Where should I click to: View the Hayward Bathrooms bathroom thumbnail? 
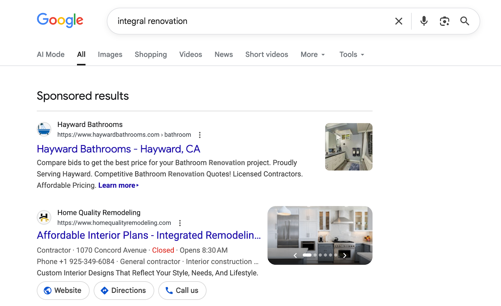(349, 147)
